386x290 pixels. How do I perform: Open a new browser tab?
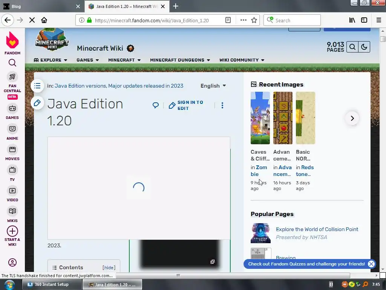coord(176,6)
